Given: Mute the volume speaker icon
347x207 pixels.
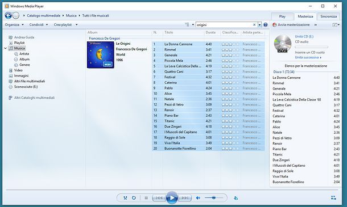Looking at the screenshot, I should 198,198.
